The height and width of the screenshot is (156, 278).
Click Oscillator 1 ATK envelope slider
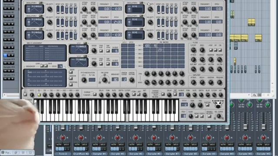[63, 10]
